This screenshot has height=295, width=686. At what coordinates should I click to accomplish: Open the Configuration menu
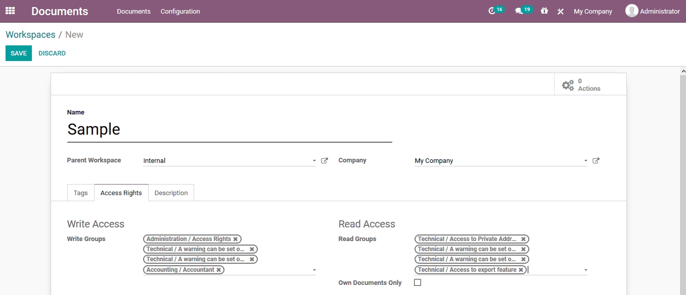pos(180,11)
